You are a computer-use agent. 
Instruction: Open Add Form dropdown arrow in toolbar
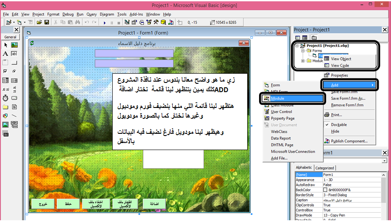(x=25, y=22)
